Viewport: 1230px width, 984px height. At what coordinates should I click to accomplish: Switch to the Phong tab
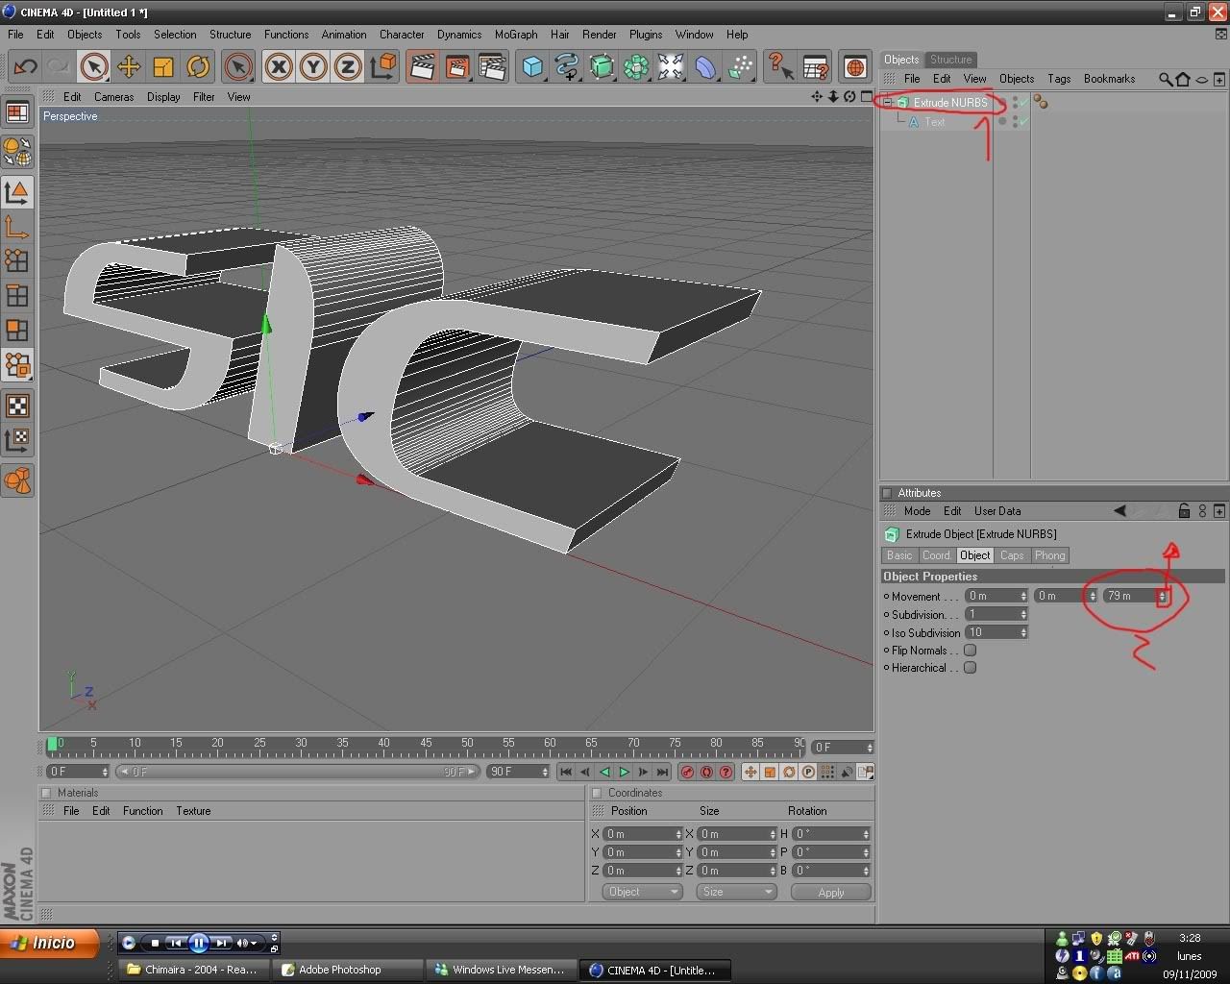1049,555
